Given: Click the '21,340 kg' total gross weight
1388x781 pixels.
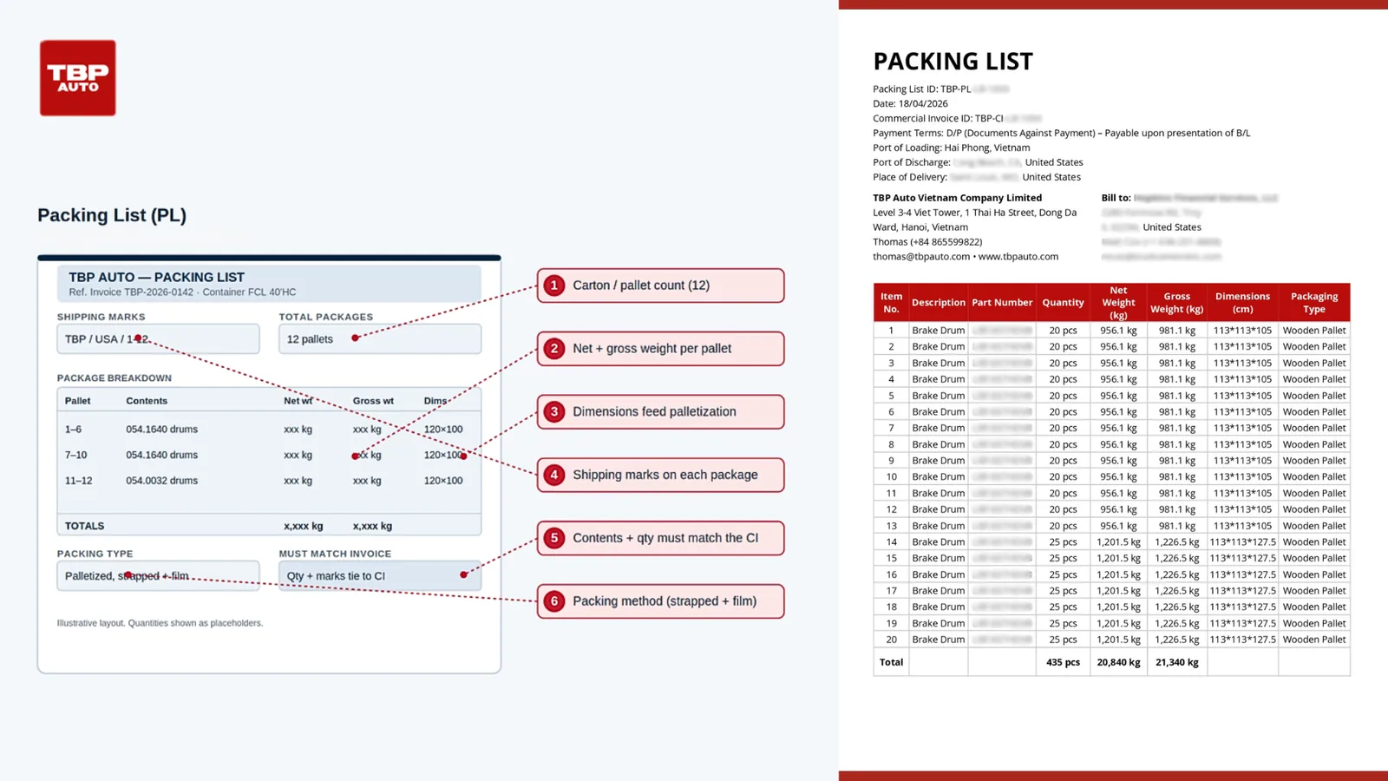Looking at the screenshot, I should [1176, 662].
